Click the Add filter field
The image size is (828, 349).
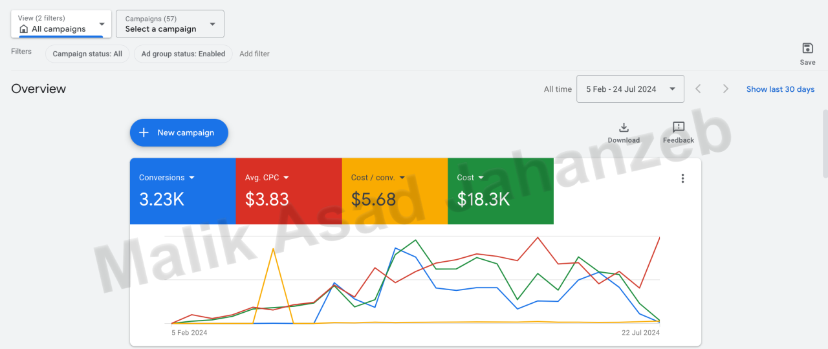(254, 54)
